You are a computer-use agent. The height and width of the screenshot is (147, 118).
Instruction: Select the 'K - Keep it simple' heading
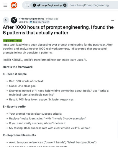click(x=15, y=74)
